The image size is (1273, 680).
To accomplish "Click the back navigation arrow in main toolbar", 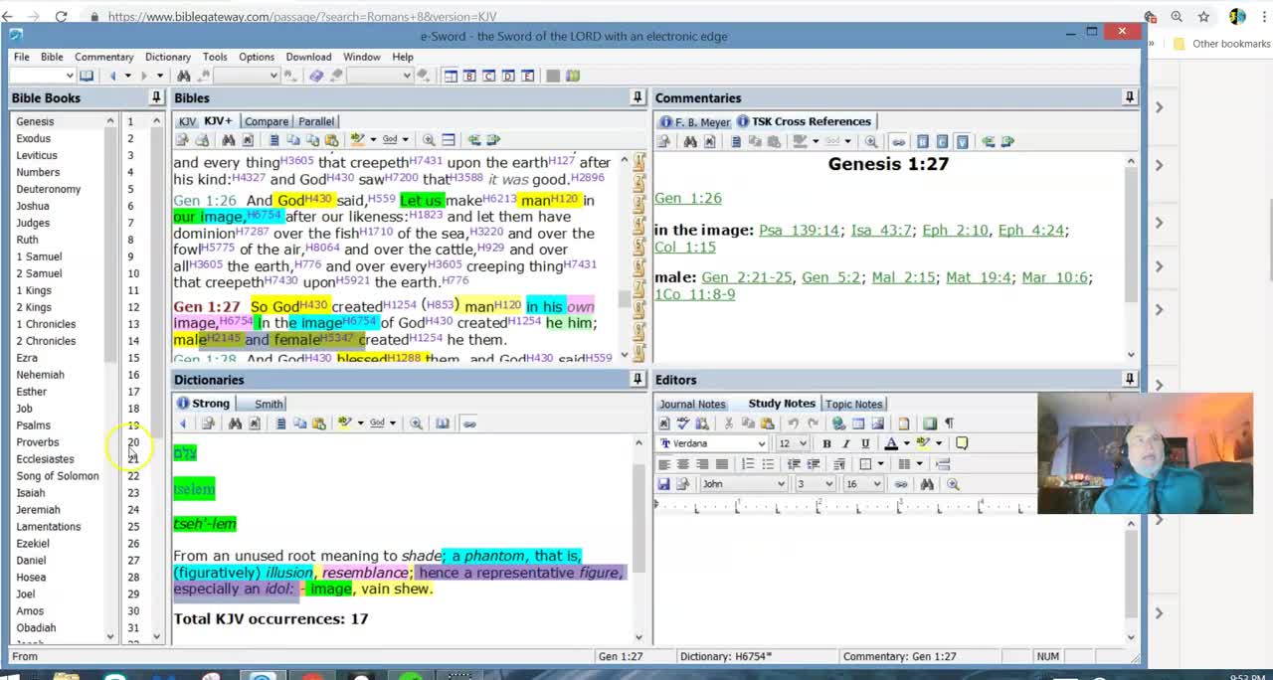I will pos(112,76).
